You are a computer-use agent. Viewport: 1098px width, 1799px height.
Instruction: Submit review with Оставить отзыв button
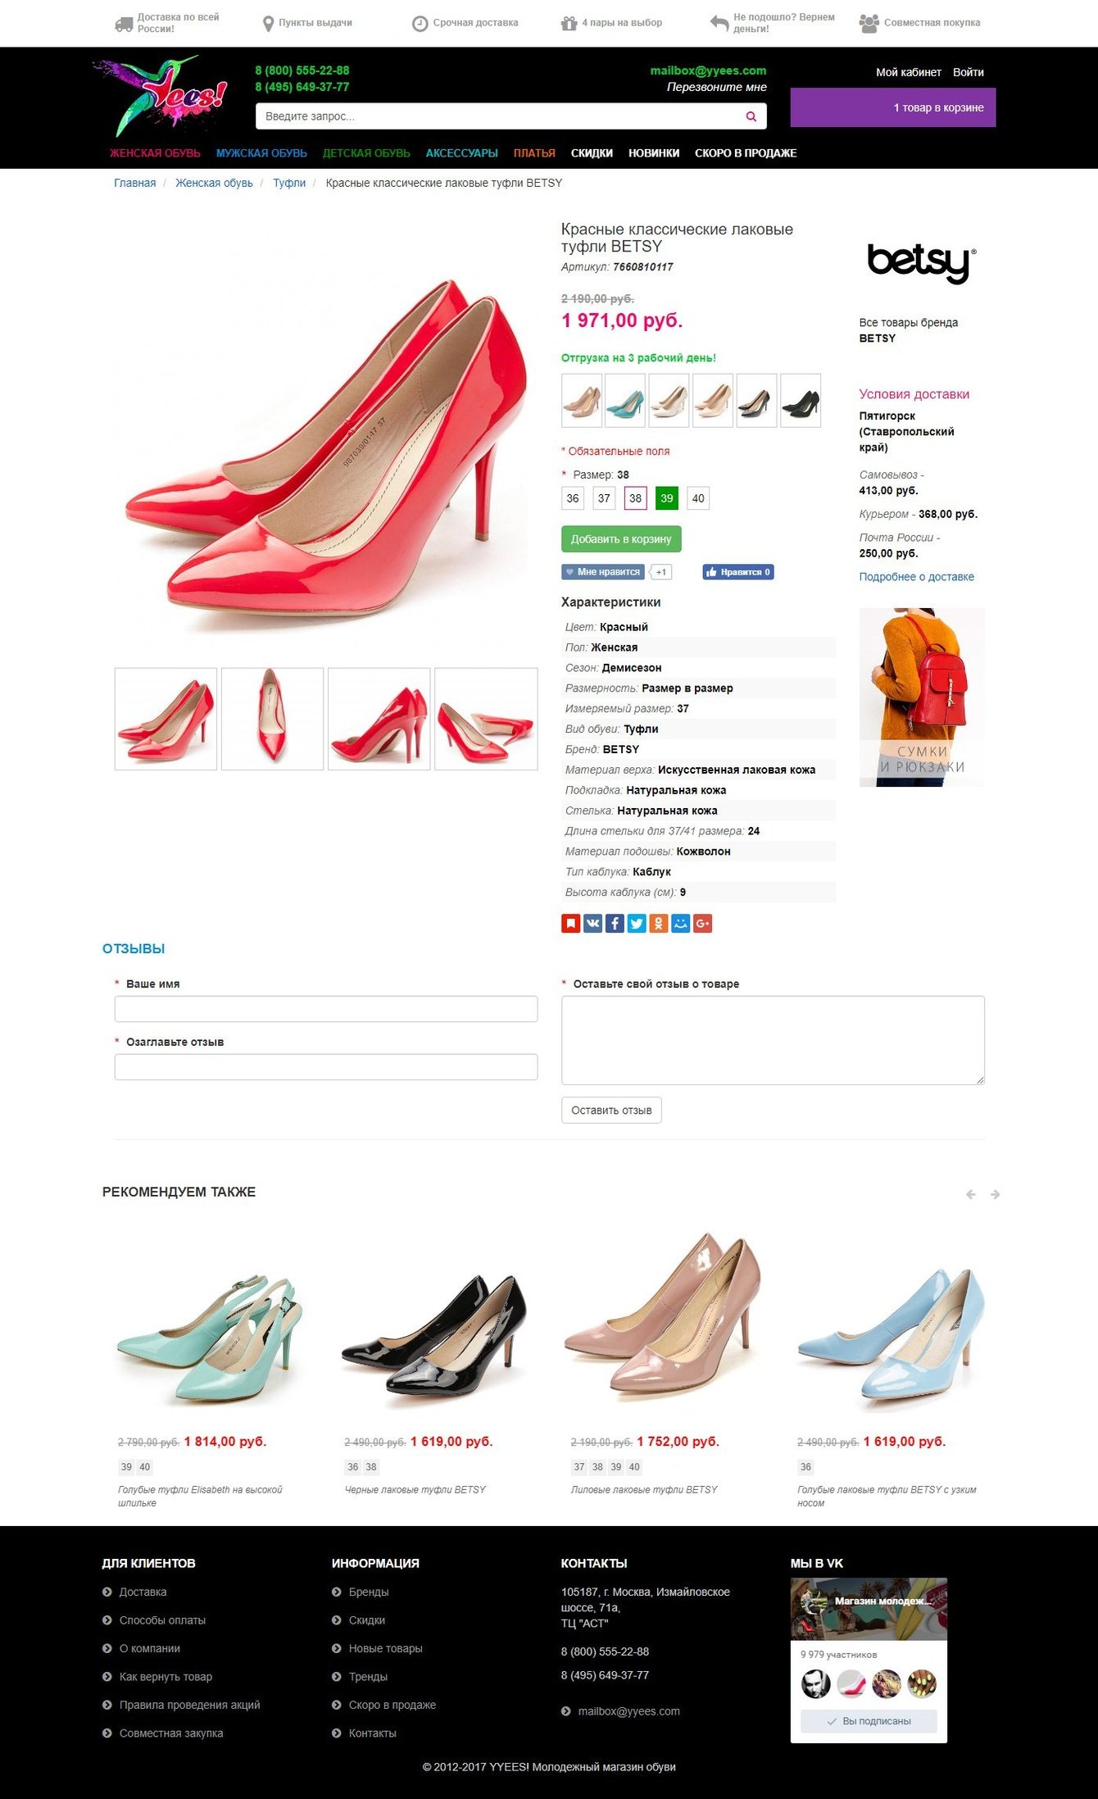611,1110
